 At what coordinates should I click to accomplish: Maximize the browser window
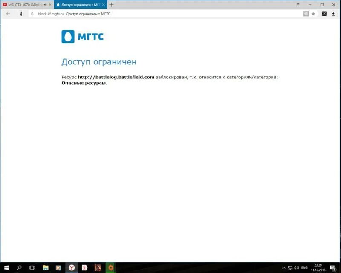322,5
